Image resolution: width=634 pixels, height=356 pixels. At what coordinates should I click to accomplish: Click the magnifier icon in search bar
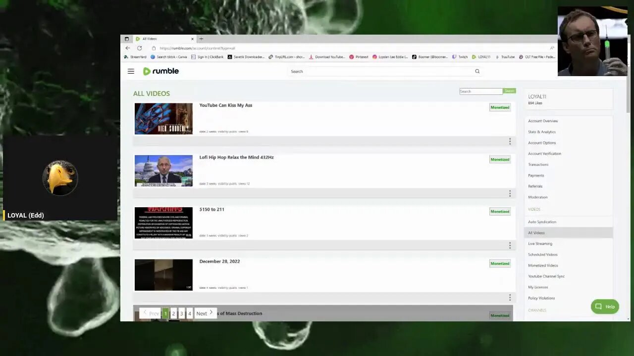[x=477, y=71]
